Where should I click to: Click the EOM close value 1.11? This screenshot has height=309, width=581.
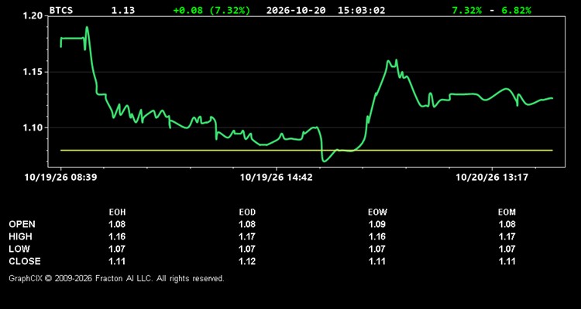507,261
